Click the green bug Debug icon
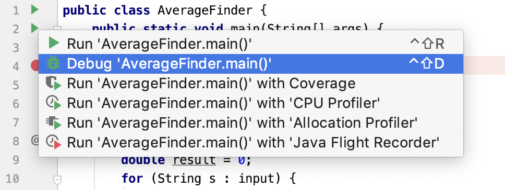The width and height of the screenshot is (505, 190). click(53, 63)
